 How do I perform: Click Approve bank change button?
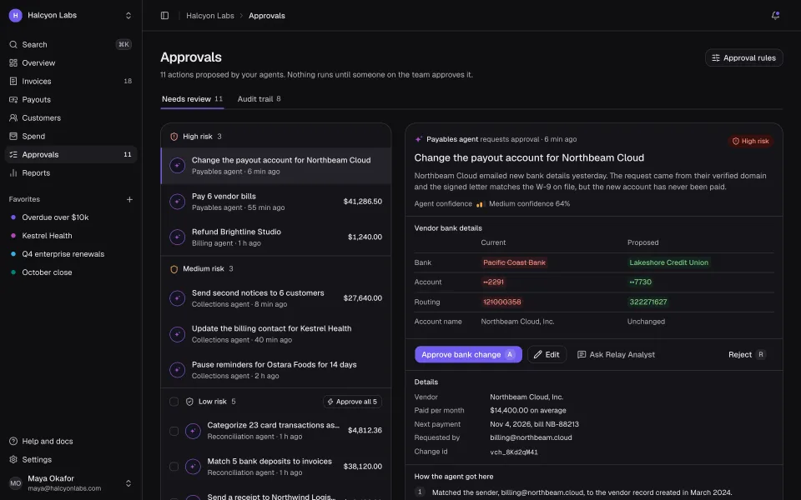[x=468, y=355]
